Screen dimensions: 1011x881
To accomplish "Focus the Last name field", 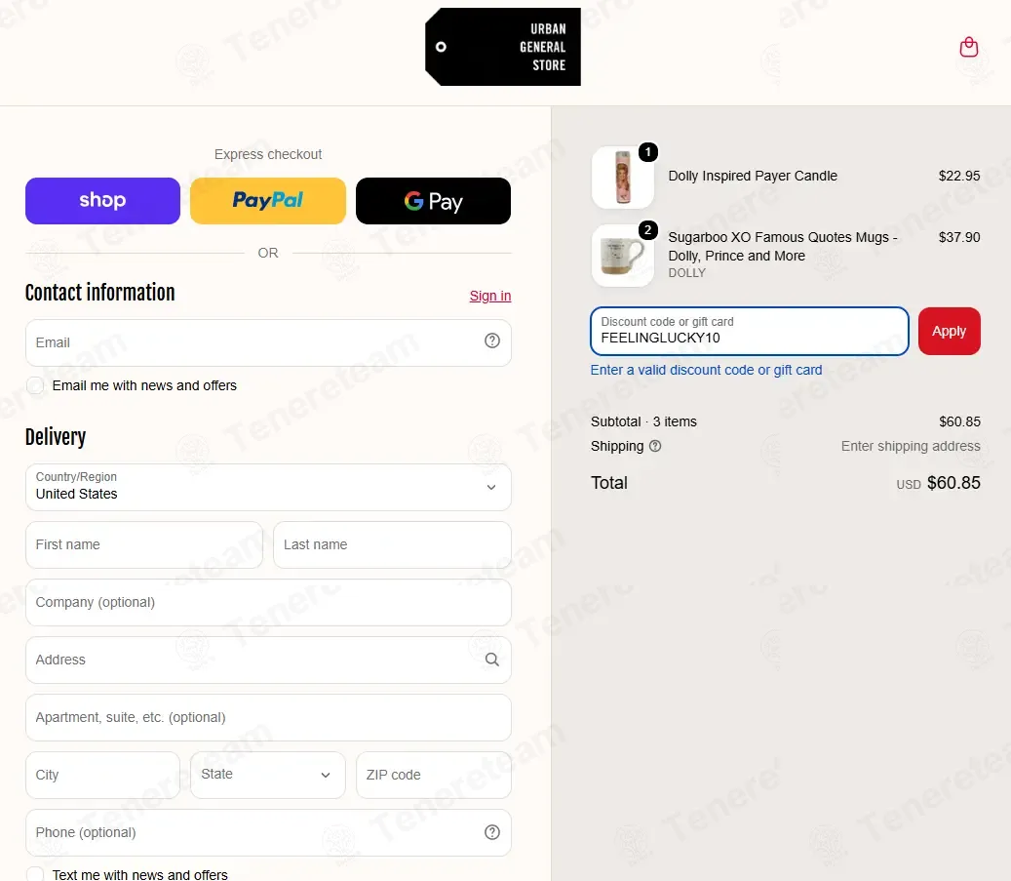I will point(392,544).
